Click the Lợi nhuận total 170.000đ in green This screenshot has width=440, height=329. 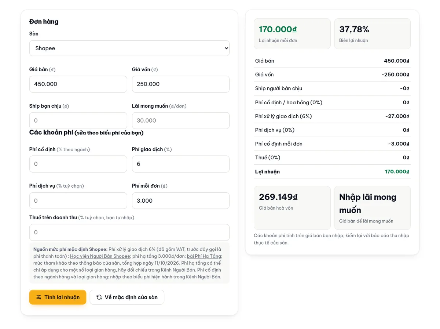point(397,171)
